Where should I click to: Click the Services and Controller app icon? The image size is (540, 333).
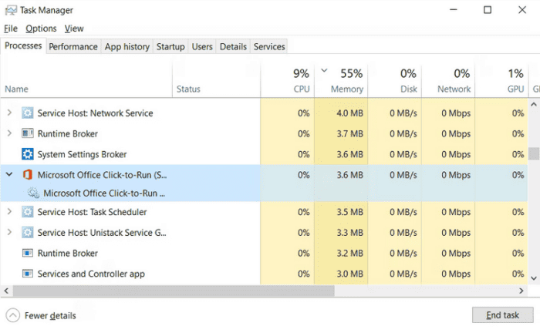(28, 274)
